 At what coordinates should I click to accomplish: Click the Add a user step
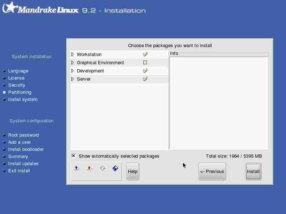20,142
